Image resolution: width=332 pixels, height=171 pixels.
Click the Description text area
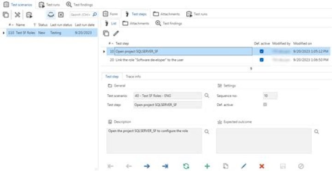coord(154,141)
